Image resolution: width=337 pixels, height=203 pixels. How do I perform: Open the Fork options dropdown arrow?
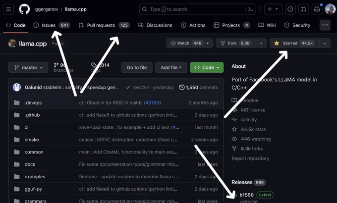pos(261,43)
